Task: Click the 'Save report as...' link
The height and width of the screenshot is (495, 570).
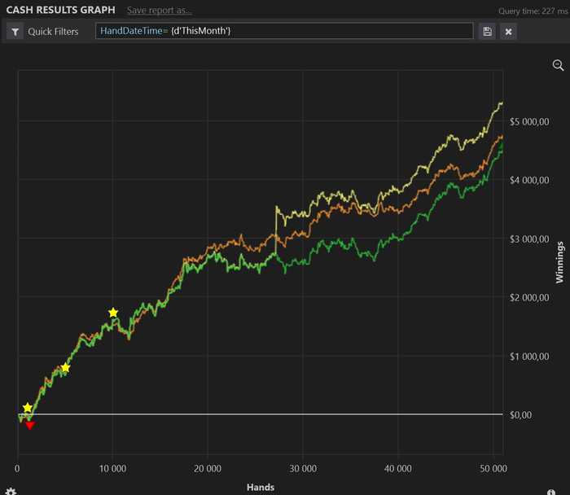Action: tap(160, 11)
